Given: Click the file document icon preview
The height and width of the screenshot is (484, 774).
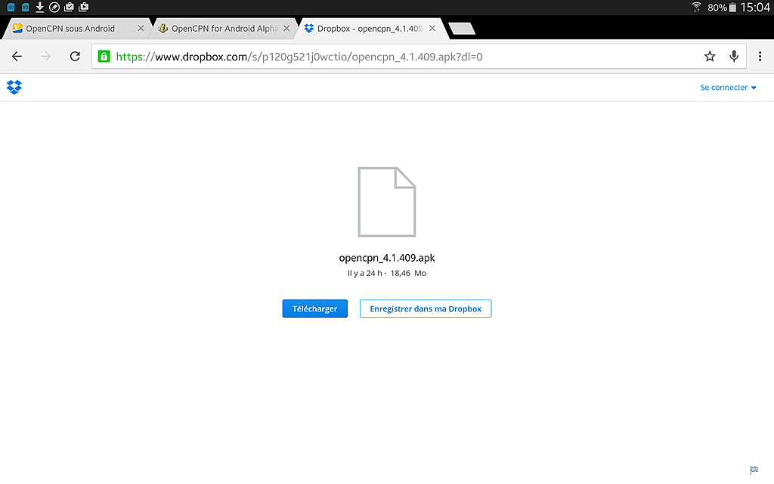Looking at the screenshot, I should [x=387, y=202].
